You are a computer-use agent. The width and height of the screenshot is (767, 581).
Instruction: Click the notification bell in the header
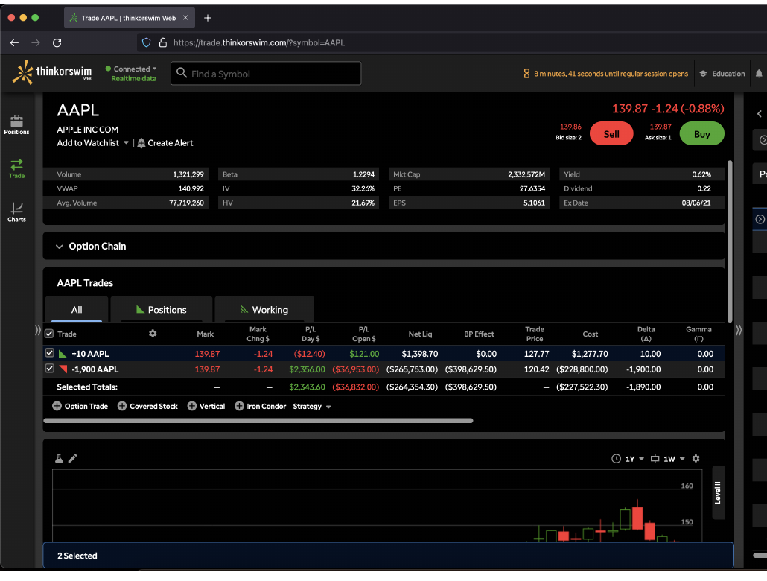(759, 74)
